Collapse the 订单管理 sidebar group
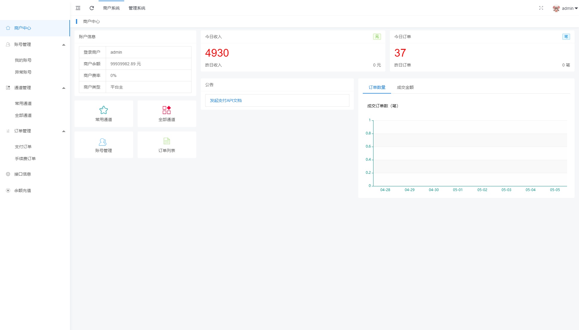Image resolution: width=579 pixels, height=330 pixels. (x=63, y=131)
